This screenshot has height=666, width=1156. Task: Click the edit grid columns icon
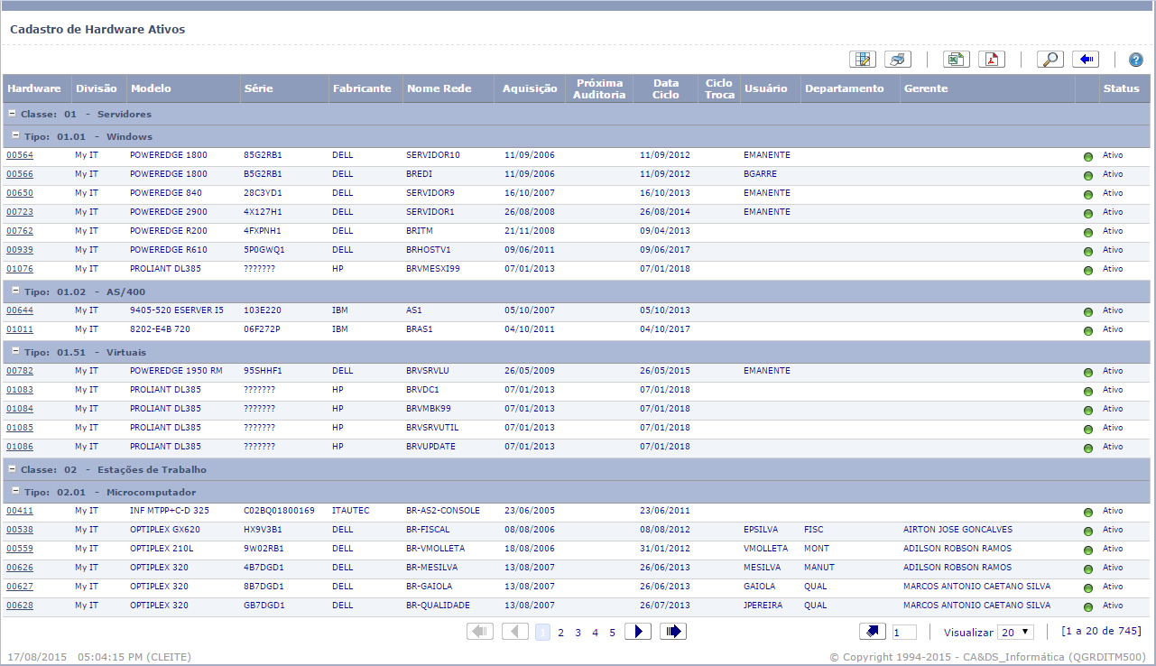point(862,60)
